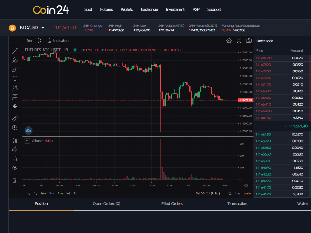Image resolution: width=311 pixels, height=233 pixels.
Task: Set chart range to 3m
Action: click(52, 193)
